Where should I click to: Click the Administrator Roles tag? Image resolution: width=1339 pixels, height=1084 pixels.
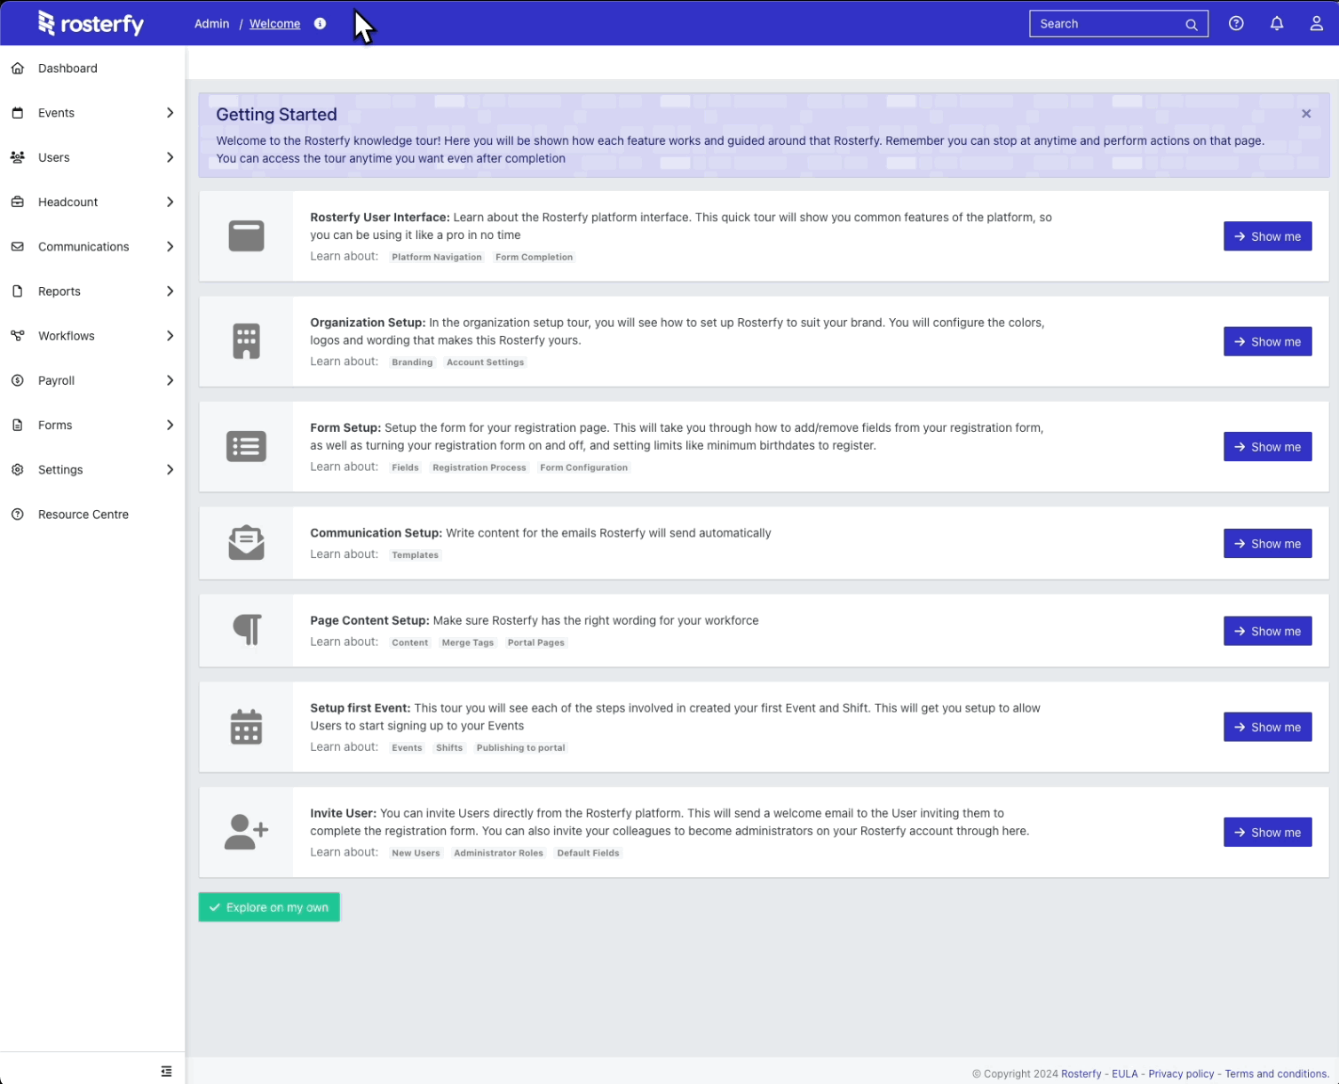pyautogui.click(x=498, y=853)
